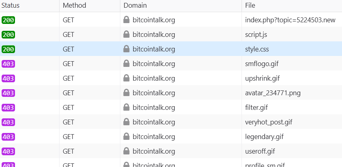Sort by the Method column header
The width and height of the screenshot is (342, 167).
(90, 5)
